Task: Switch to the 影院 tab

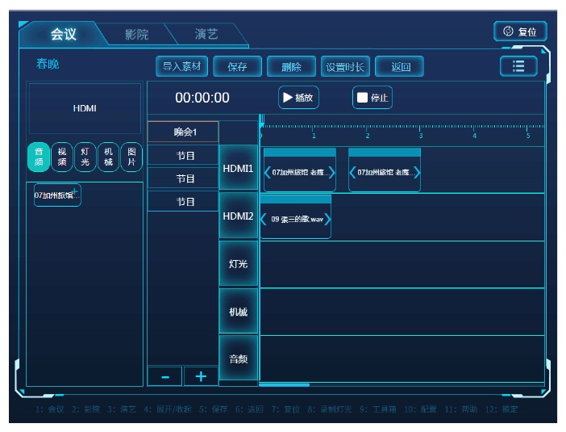Action: click(x=136, y=35)
